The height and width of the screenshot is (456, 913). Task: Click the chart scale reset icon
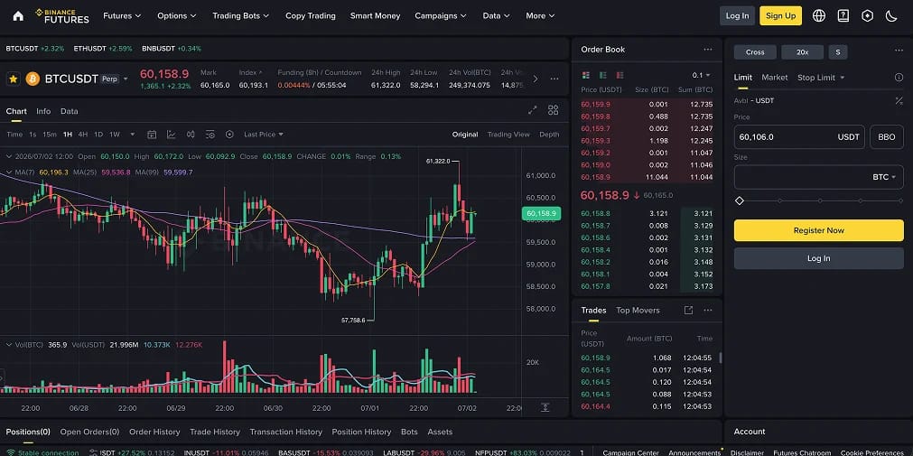[545, 407]
